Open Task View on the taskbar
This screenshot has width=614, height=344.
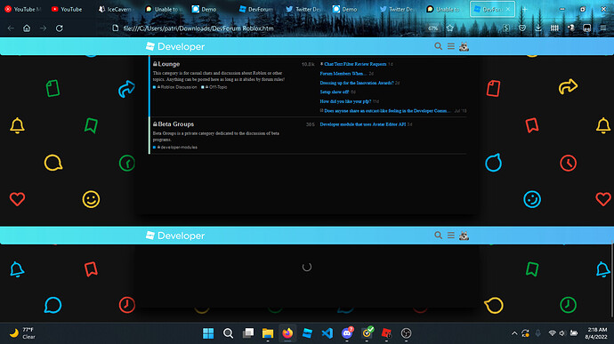pyautogui.click(x=248, y=333)
